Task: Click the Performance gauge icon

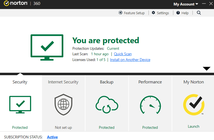Action: pyautogui.click(x=150, y=105)
